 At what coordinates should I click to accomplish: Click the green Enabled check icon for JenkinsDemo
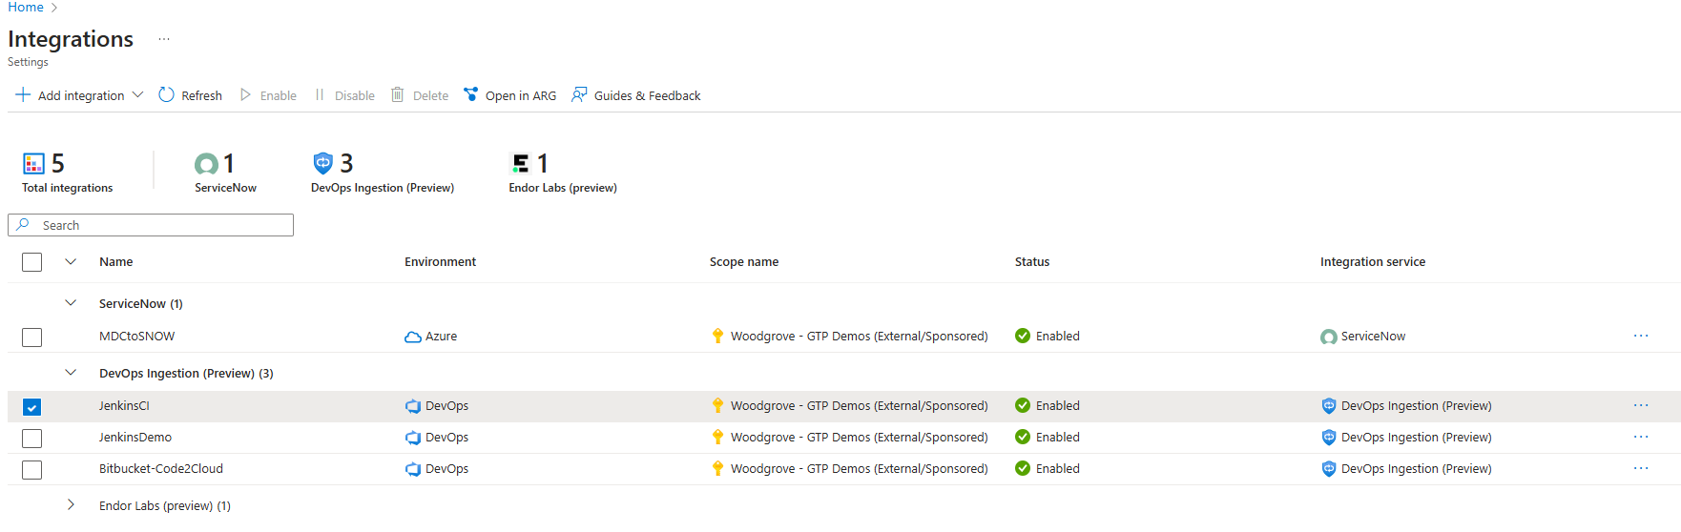[x=1023, y=437]
